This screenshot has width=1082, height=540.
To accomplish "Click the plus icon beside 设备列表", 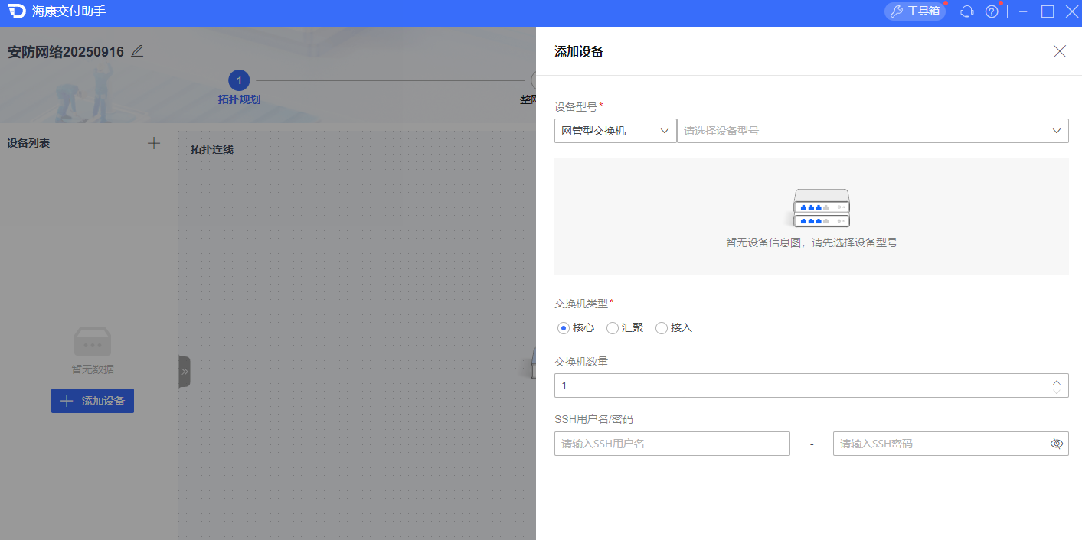I will [154, 143].
